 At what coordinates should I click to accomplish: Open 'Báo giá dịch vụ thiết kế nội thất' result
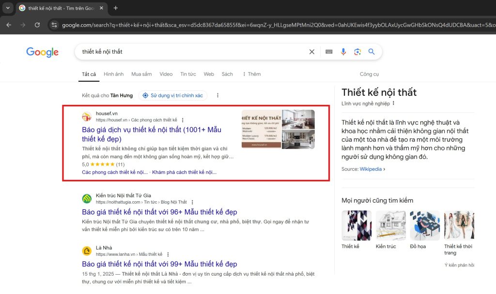[152, 134]
